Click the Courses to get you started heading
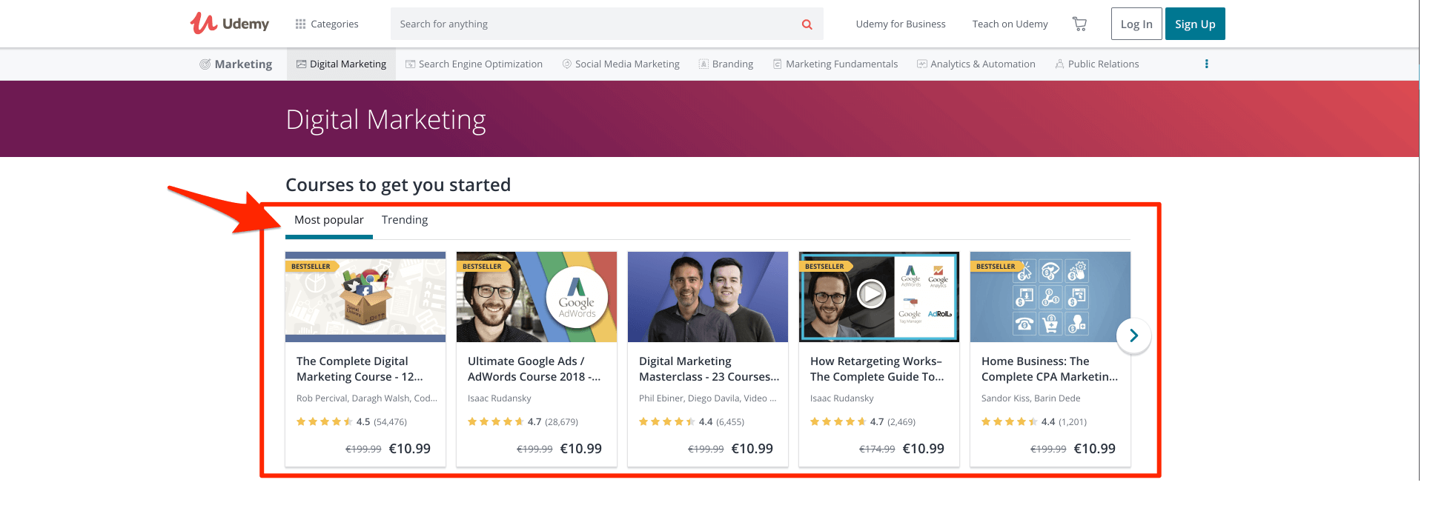The height and width of the screenshot is (511, 1450). pyautogui.click(x=398, y=185)
